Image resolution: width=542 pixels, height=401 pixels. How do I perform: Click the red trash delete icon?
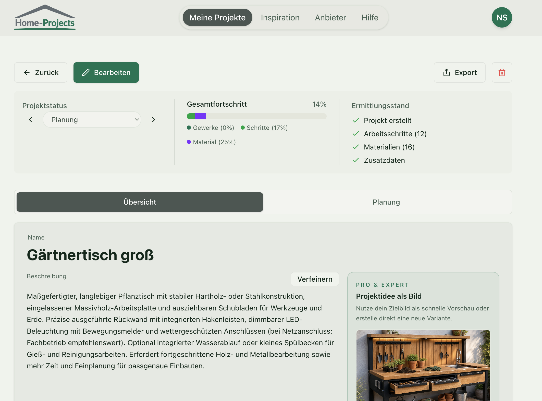tap(502, 72)
